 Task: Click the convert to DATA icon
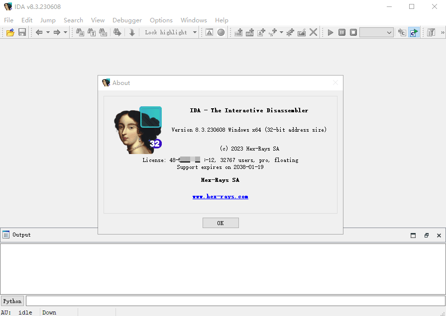click(250, 32)
